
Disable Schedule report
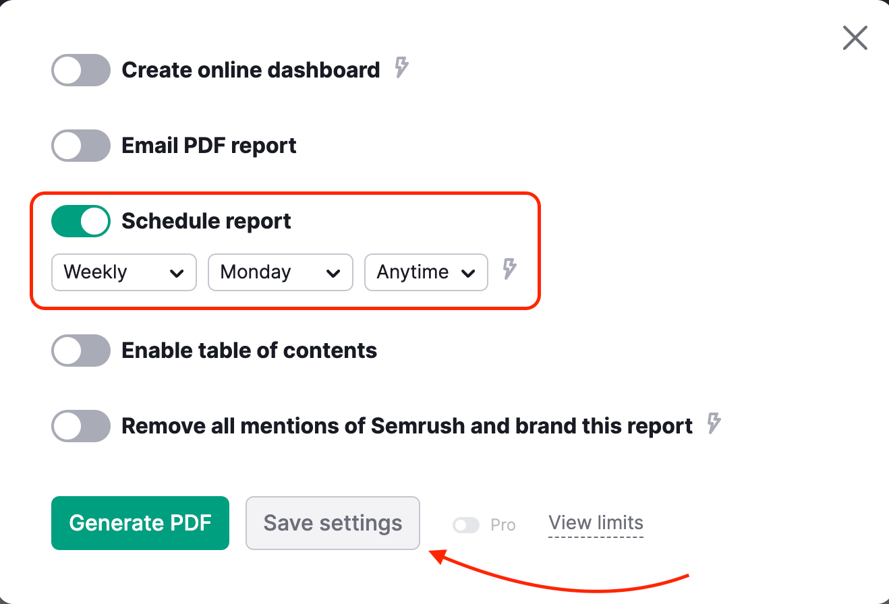tap(81, 221)
